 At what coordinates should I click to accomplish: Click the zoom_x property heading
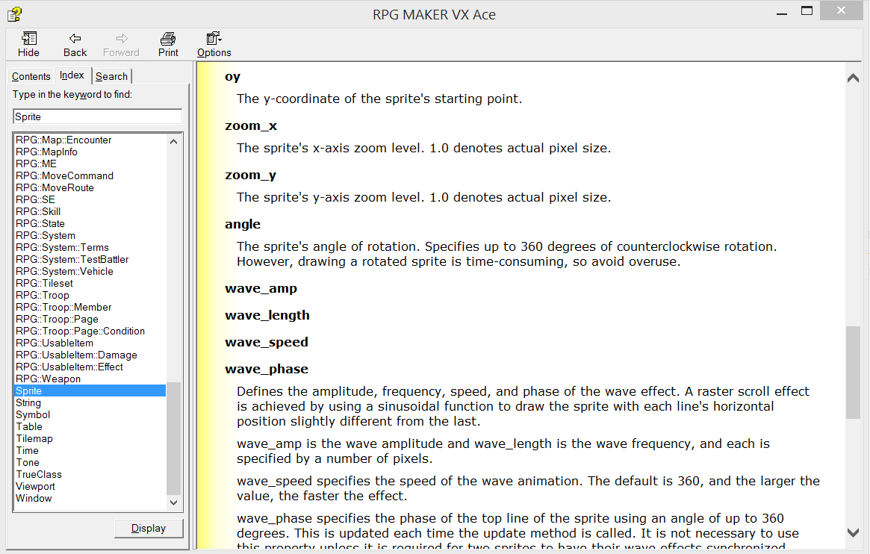251,126
